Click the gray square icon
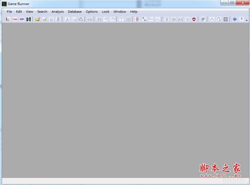The image size is (250, 185). pos(226,19)
